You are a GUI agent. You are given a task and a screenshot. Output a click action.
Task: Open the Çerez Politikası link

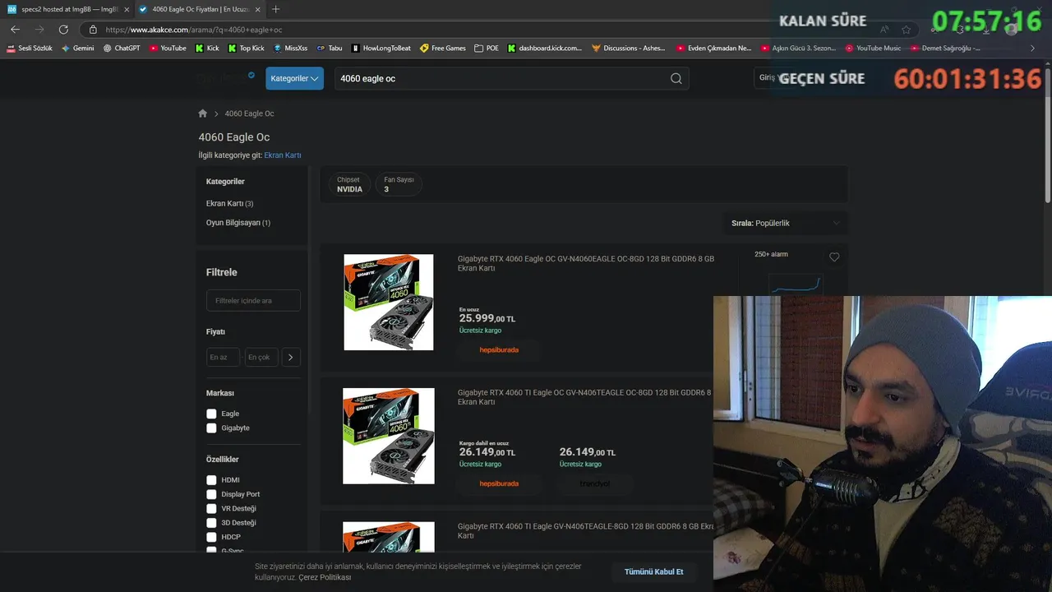325,577
